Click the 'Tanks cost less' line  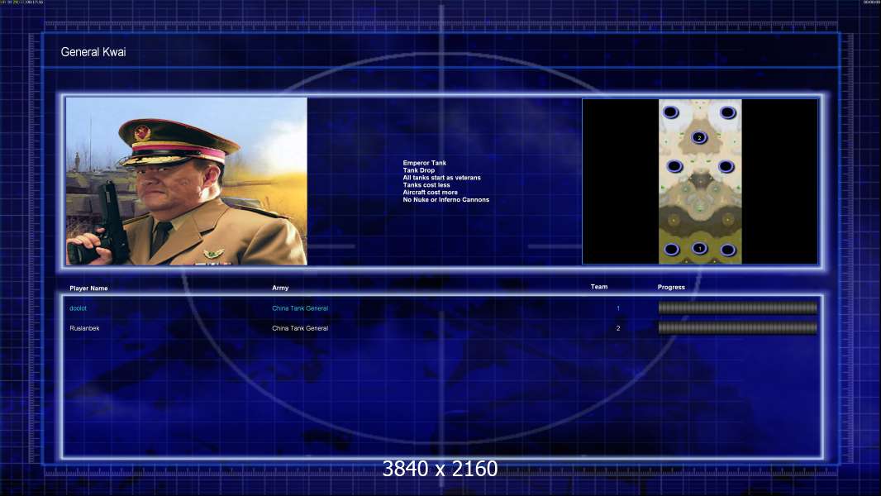(x=426, y=185)
